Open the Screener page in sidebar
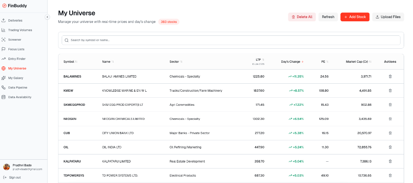Viewport: 413px width, 183px height. [x=15, y=40]
